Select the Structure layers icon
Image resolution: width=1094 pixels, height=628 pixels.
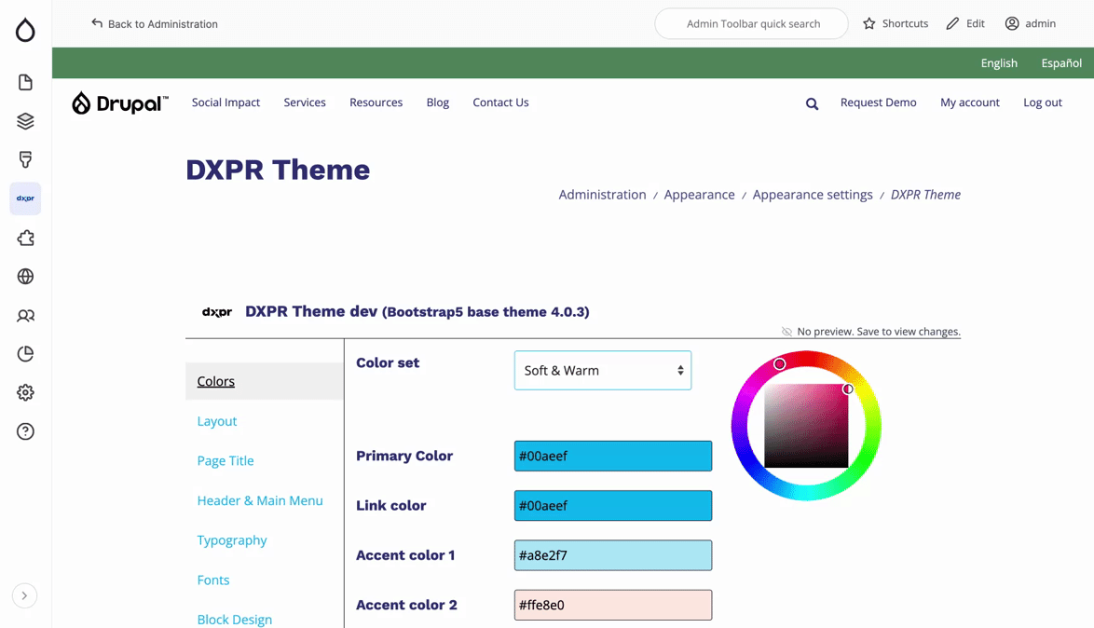(x=24, y=120)
